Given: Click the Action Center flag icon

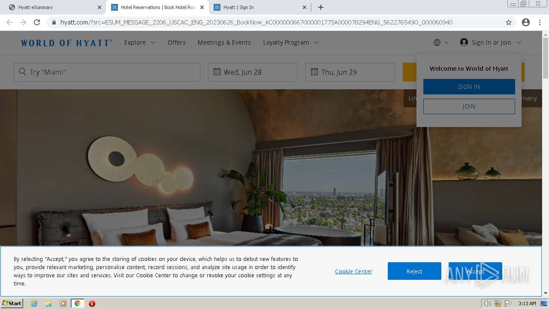Looking at the screenshot, I should (508, 303).
